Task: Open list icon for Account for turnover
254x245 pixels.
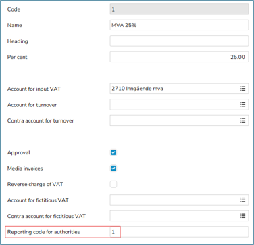Action: pyautogui.click(x=243, y=104)
